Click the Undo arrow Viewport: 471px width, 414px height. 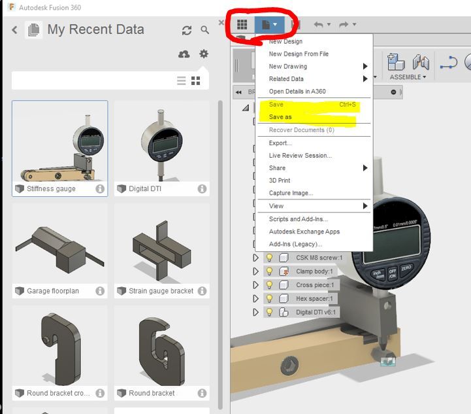319,24
